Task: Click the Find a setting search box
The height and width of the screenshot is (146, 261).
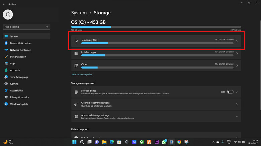Action: [26, 26]
